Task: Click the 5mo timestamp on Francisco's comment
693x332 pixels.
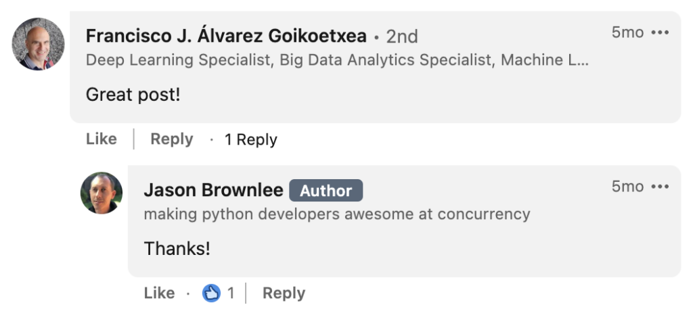Action: pos(627,32)
